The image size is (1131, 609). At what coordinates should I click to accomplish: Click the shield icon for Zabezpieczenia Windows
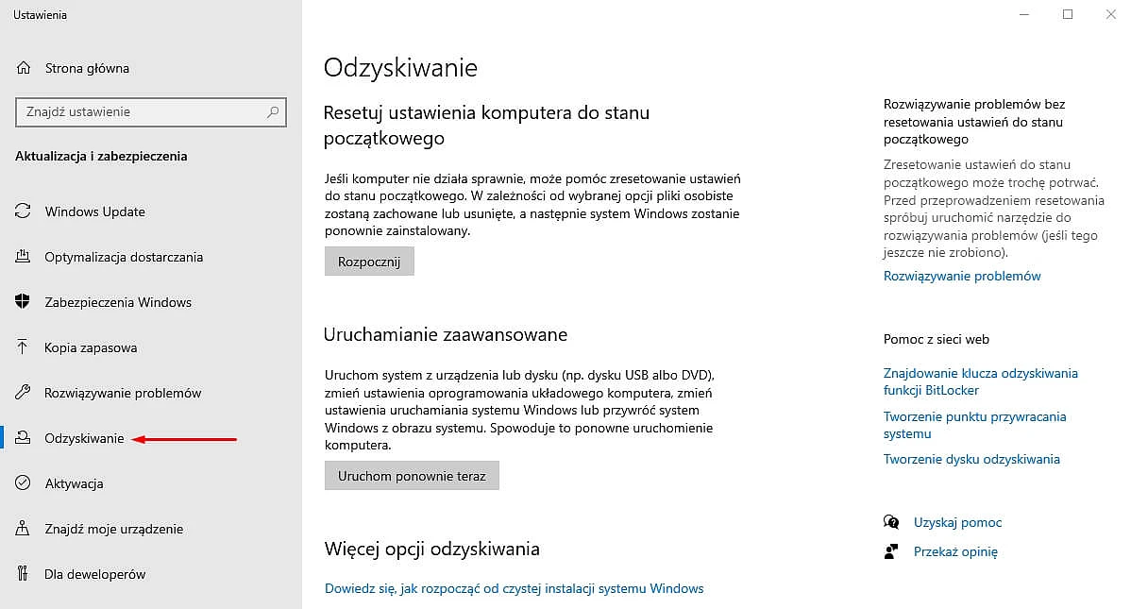point(23,301)
